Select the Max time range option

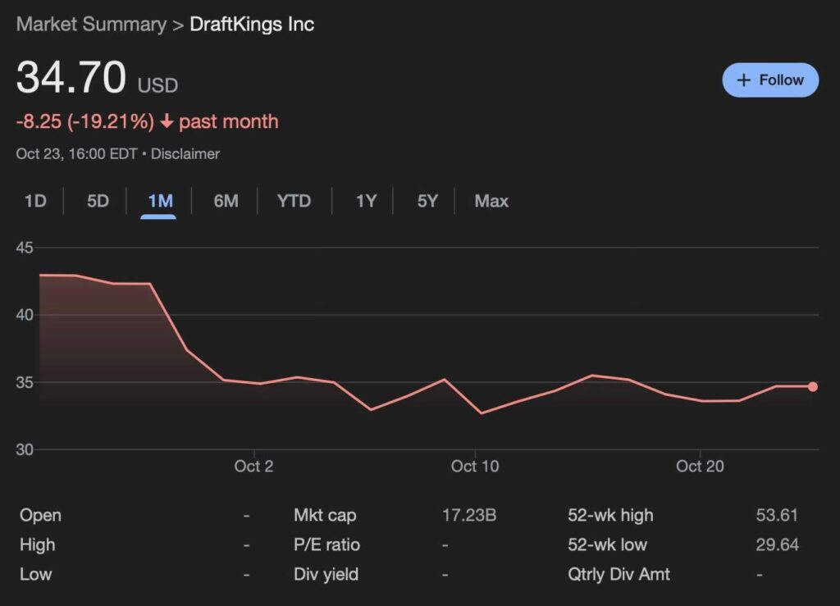click(490, 200)
